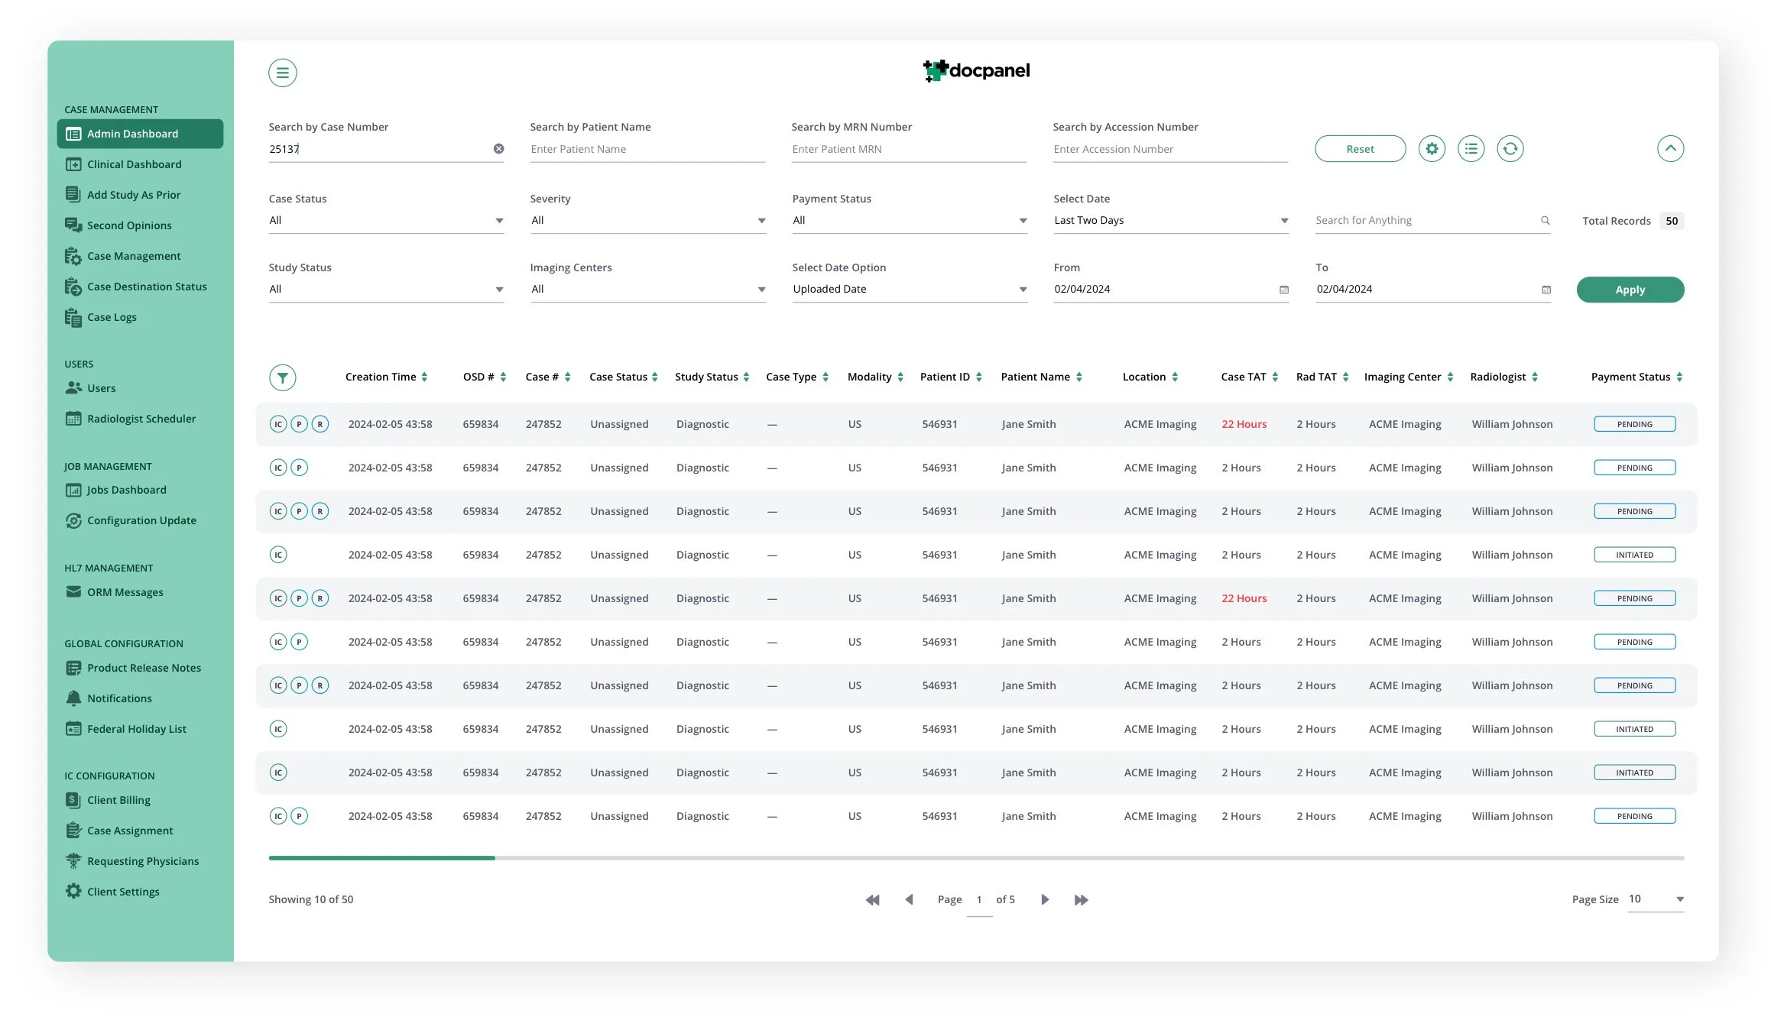The image size is (1771, 1017).
Task: Open the From date calendar icon
Action: (x=1283, y=290)
